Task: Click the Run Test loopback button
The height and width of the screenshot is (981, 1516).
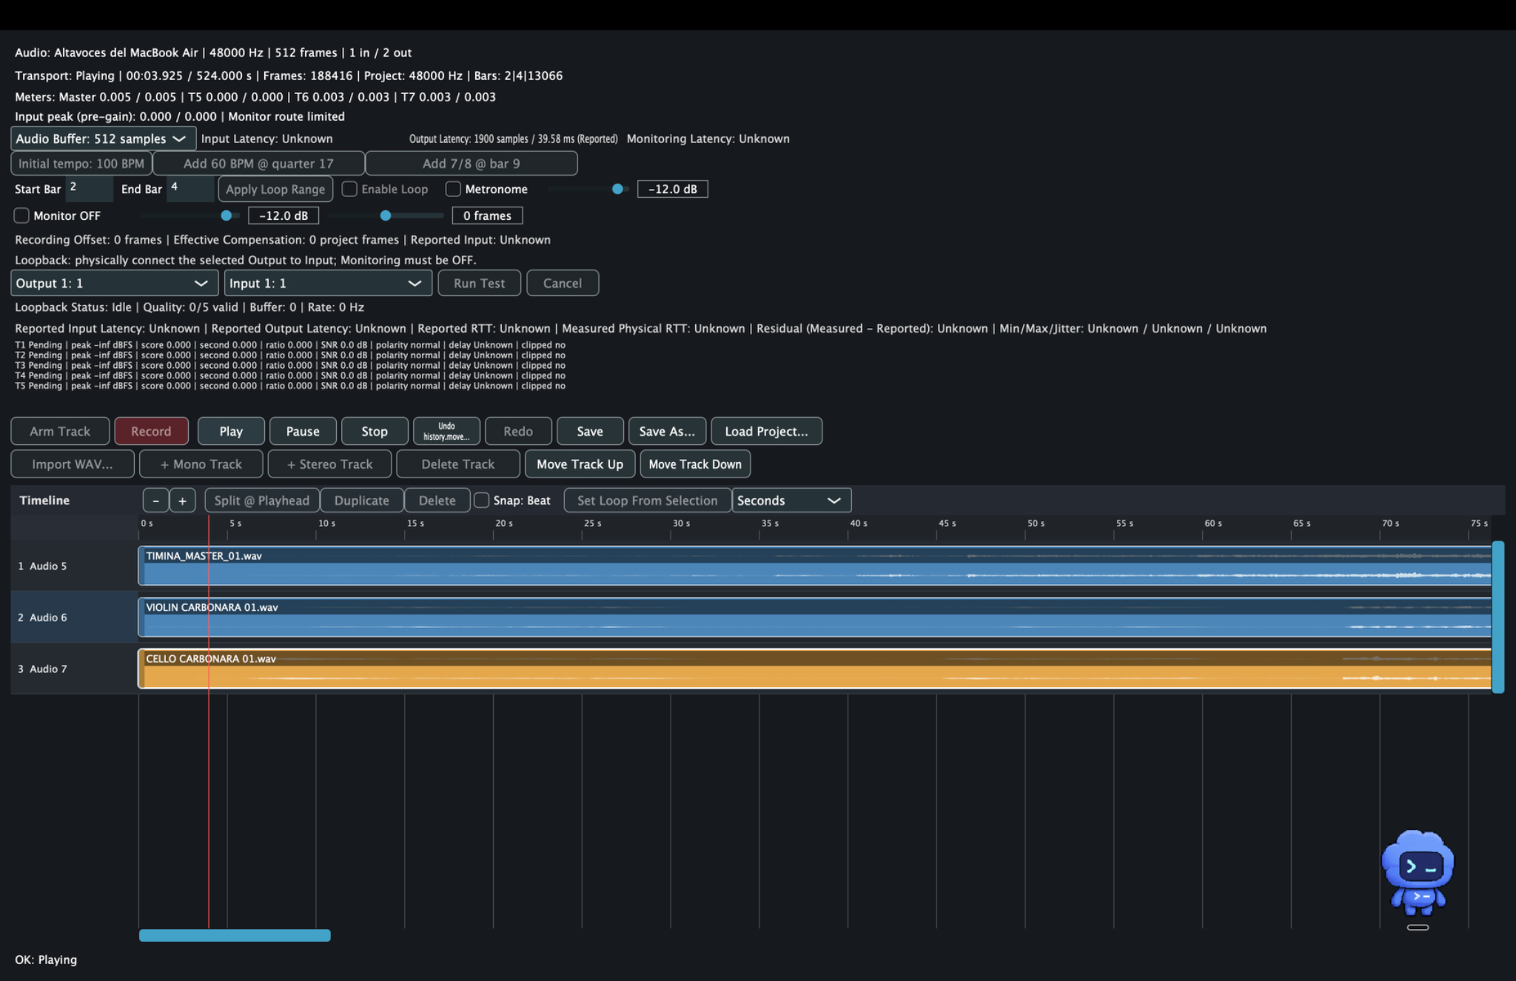Action: pyautogui.click(x=479, y=283)
